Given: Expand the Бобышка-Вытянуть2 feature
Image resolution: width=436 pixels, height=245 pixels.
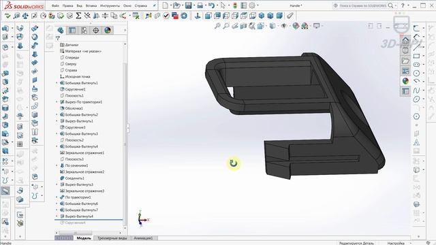Looking at the screenshot, I should coord(57,115).
